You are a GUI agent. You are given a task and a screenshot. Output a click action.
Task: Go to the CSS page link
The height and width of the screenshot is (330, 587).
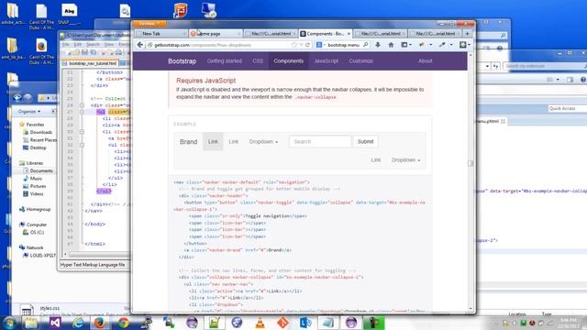click(x=258, y=61)
